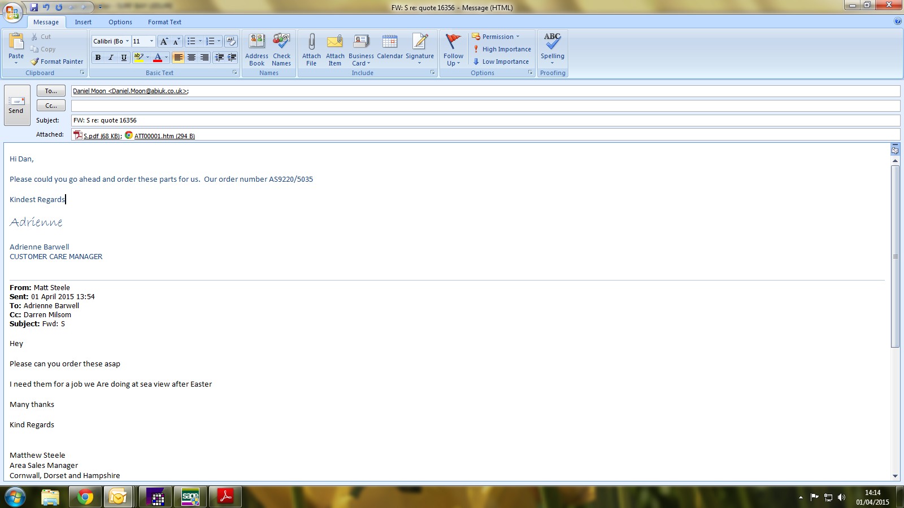Align text right
The width and height of the screenshot is (904, 508).
205,58
